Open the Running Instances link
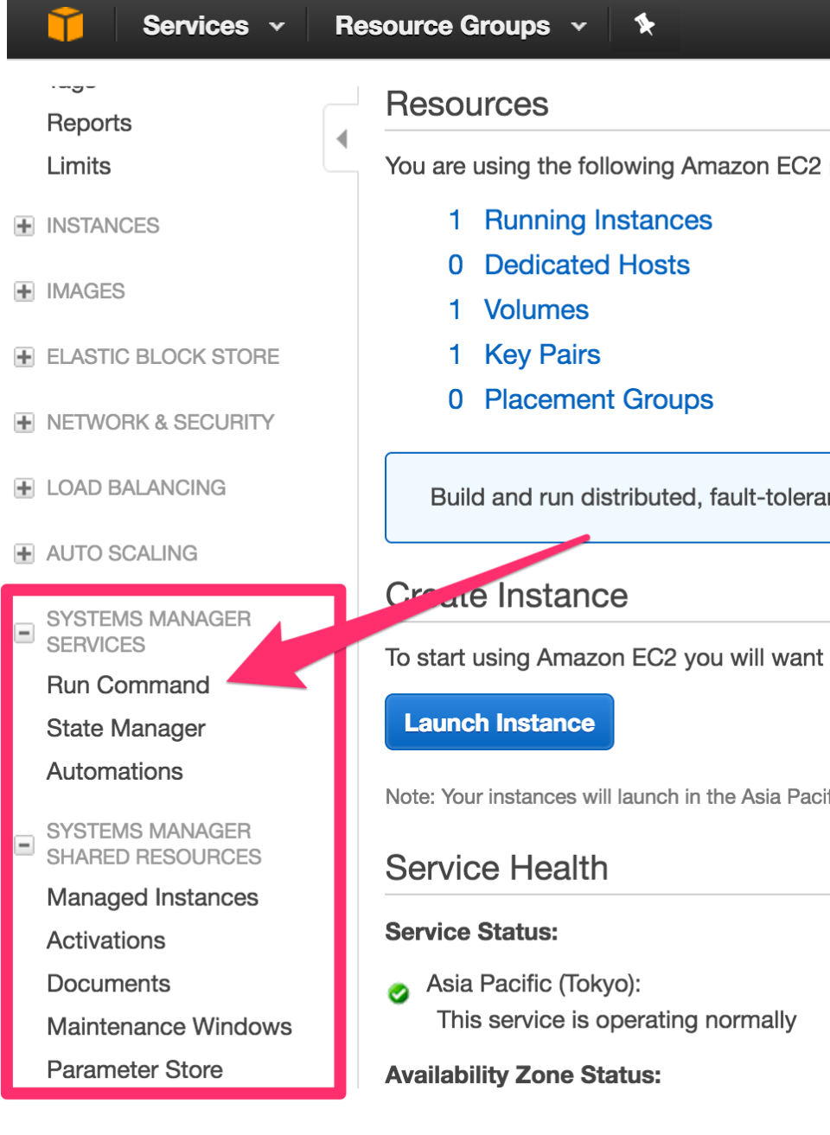This screenshot has width=830, height=1135. 597,220
